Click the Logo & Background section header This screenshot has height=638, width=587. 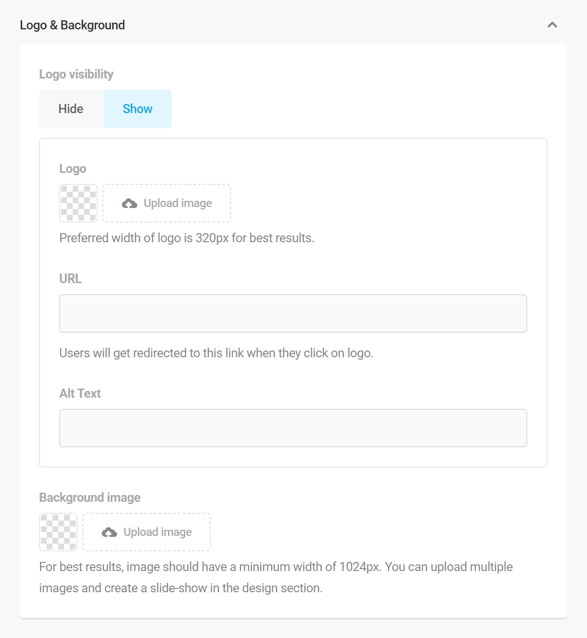[73, 25]
